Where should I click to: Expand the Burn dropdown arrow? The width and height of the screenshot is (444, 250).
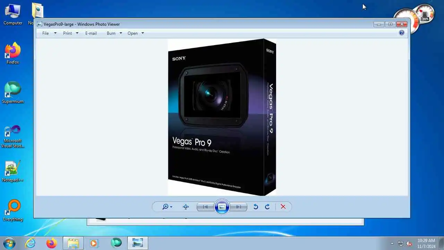[121, 33]
